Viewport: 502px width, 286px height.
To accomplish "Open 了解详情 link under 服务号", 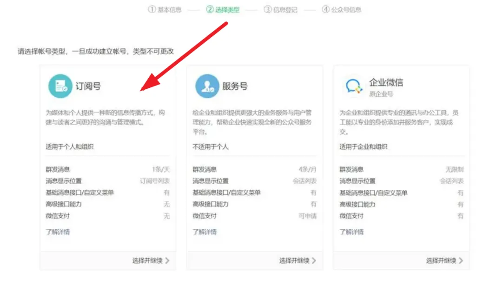I will (205, 232).
